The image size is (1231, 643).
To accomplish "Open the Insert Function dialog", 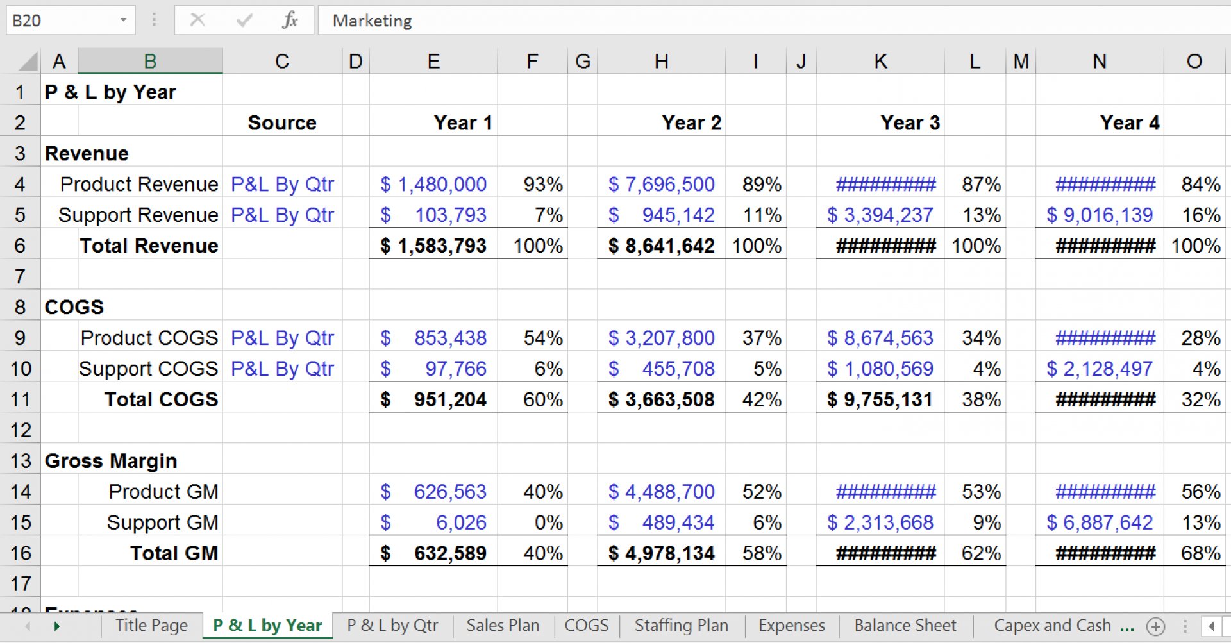I will coord(290,20).
